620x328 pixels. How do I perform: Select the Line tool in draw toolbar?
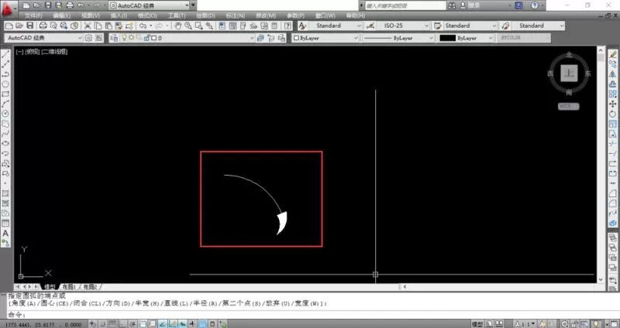(x=5, y=54)
